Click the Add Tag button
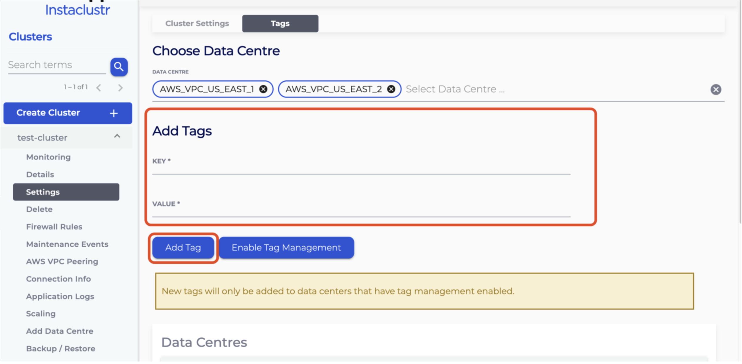 183,248
